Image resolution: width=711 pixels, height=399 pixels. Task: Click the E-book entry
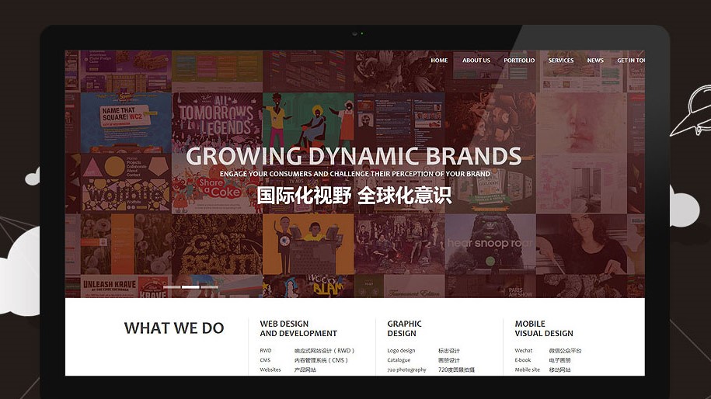(523, 360)
